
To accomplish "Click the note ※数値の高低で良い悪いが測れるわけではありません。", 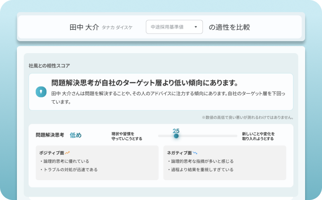I will [x=248, y=117].
